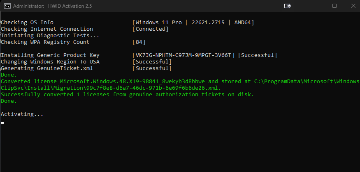This screenshot has width=360, height=172.
Task: Click 'Initiating Diagnostic Tests...' line
Action: point(50,35)
